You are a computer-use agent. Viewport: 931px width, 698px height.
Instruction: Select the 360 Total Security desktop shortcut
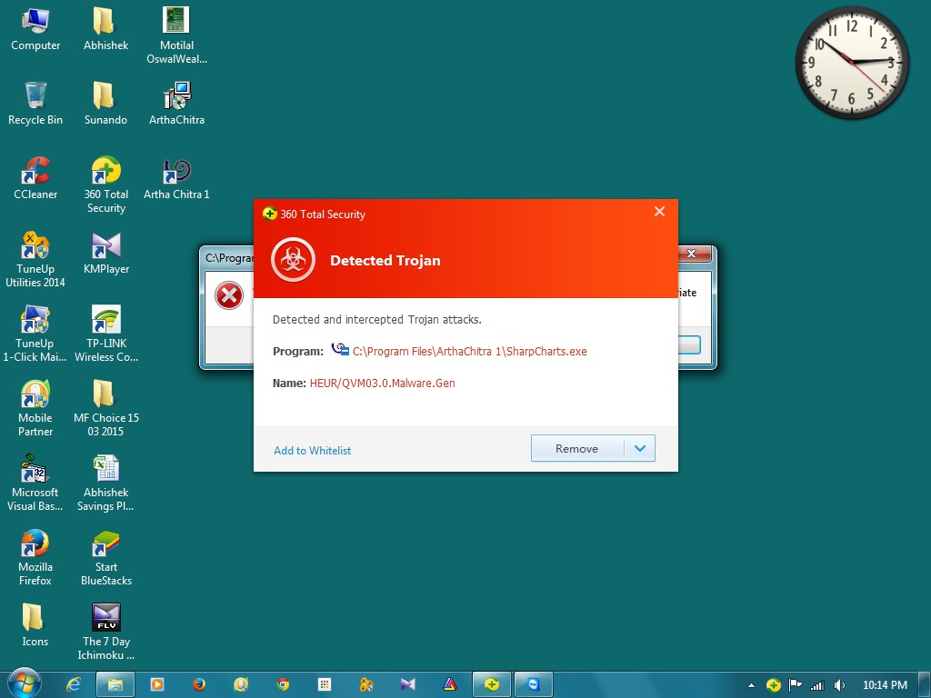(105, 184)
